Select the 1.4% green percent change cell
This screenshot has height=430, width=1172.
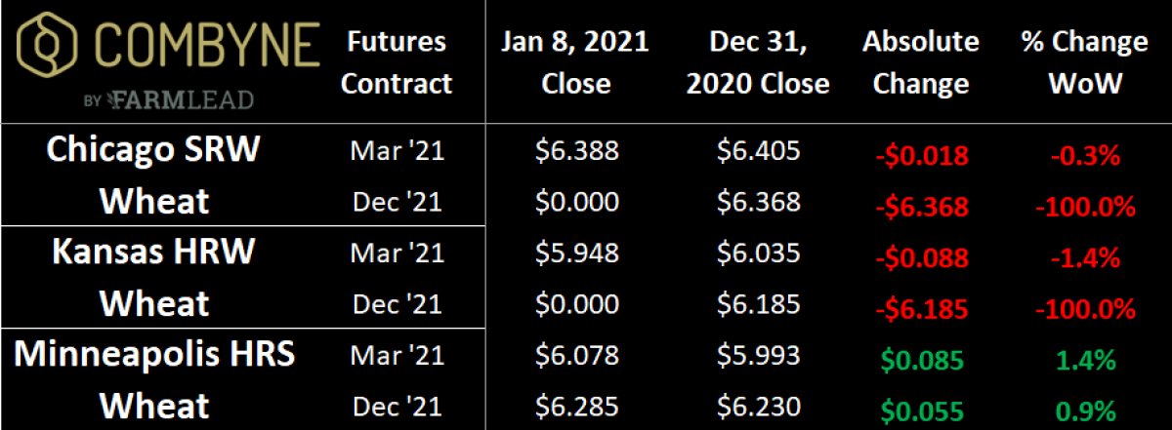(1084, 359)
